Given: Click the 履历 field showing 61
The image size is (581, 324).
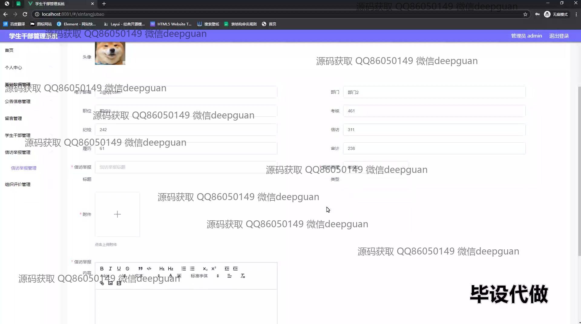Looking at the screenshot, I should pos(186,148).
